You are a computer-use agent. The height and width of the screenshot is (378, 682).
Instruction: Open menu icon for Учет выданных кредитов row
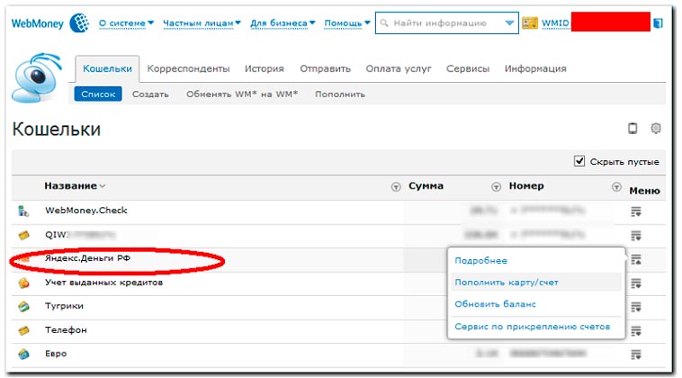click(x=636, y=283)
